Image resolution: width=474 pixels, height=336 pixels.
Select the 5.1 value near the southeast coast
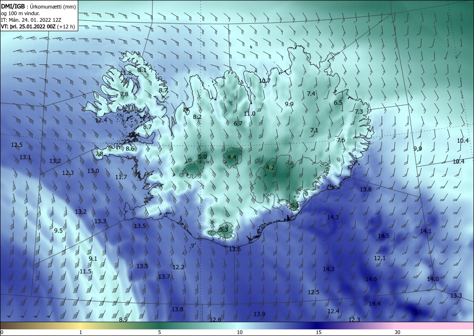pos(294,206)
